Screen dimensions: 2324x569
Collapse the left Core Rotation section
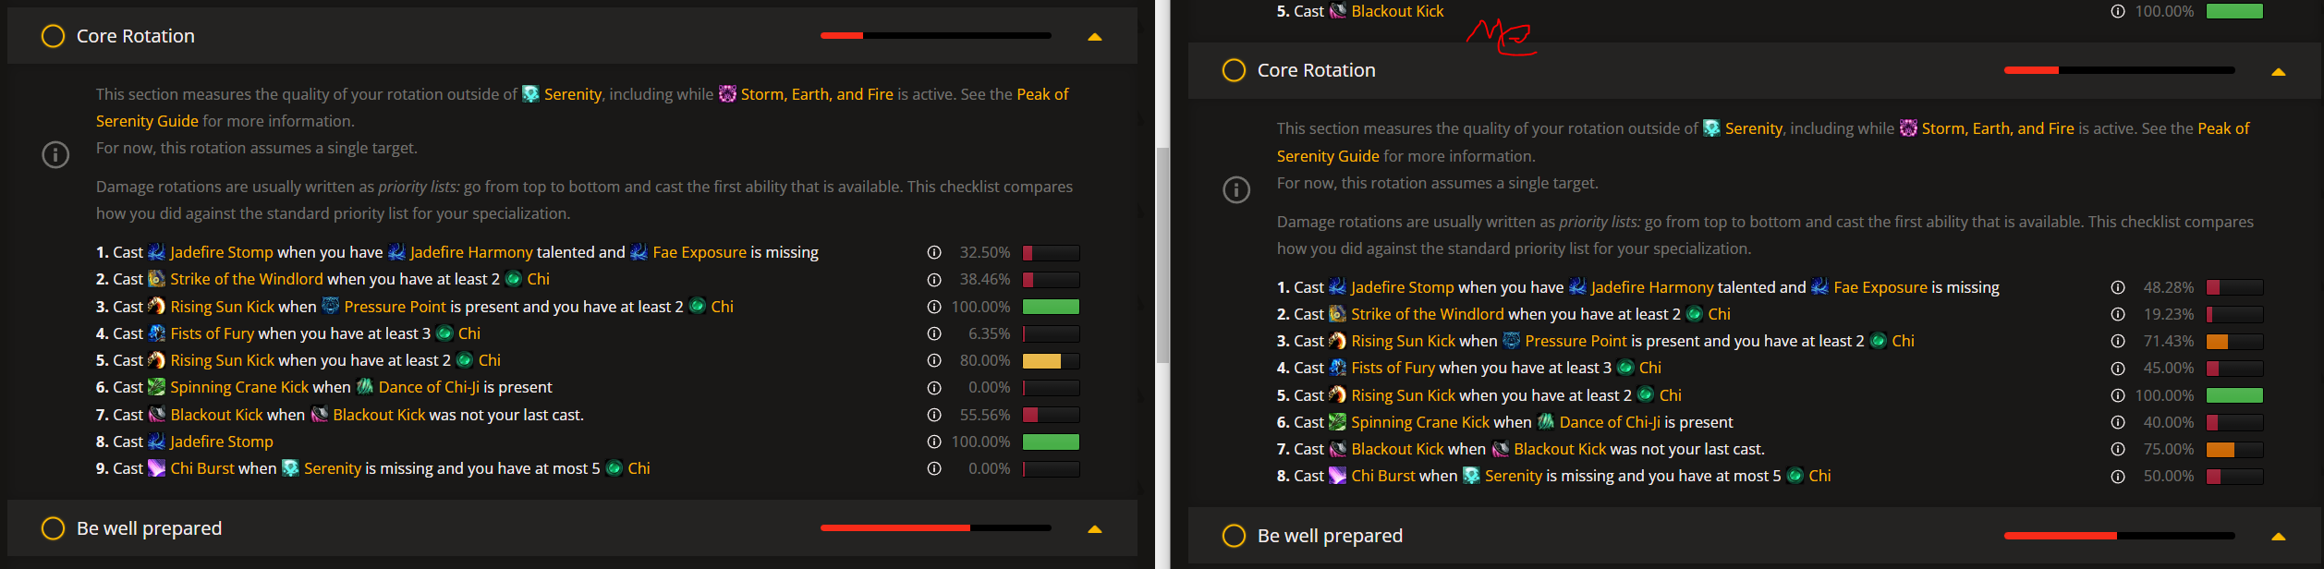[x=1094, y=35]
